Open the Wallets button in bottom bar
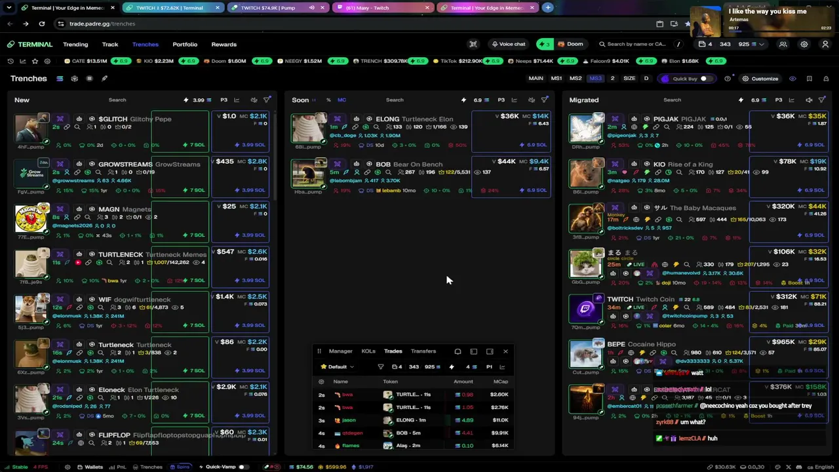This screenshot has height=472, width=839. 90,467
